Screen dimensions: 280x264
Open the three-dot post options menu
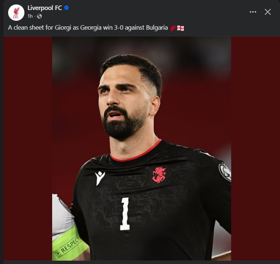pyautogui.click(x=253, y=12)
